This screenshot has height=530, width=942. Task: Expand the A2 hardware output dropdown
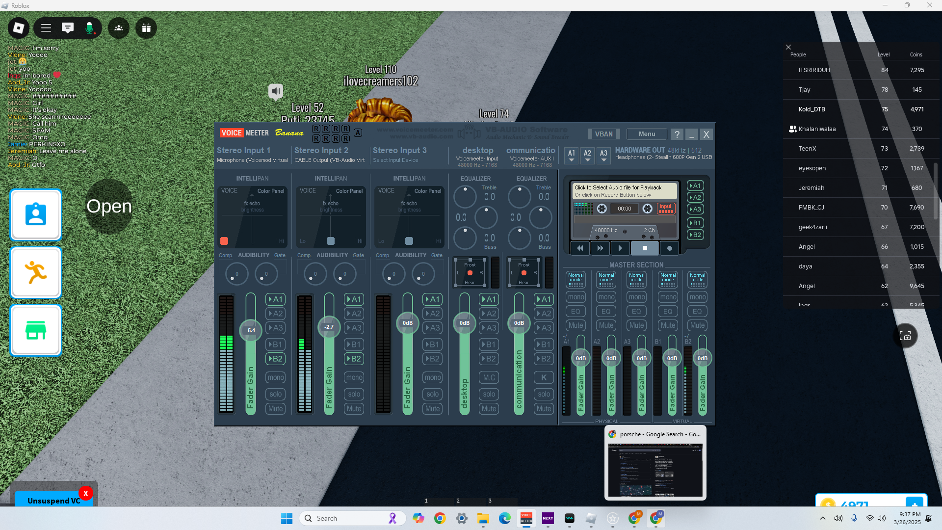(587, 156)
